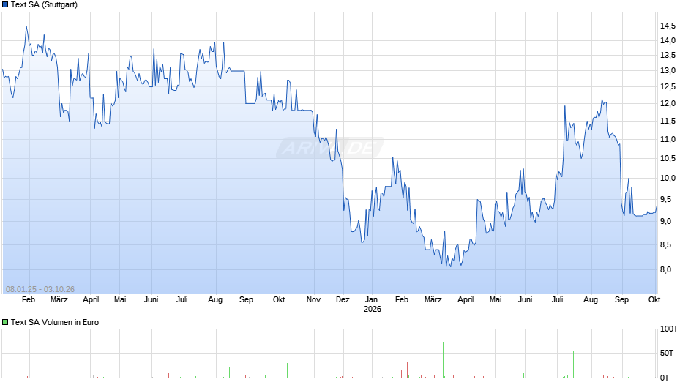Click the date range 08.01.25 - 03.10.26
The image size is (688, 385).
40,289
